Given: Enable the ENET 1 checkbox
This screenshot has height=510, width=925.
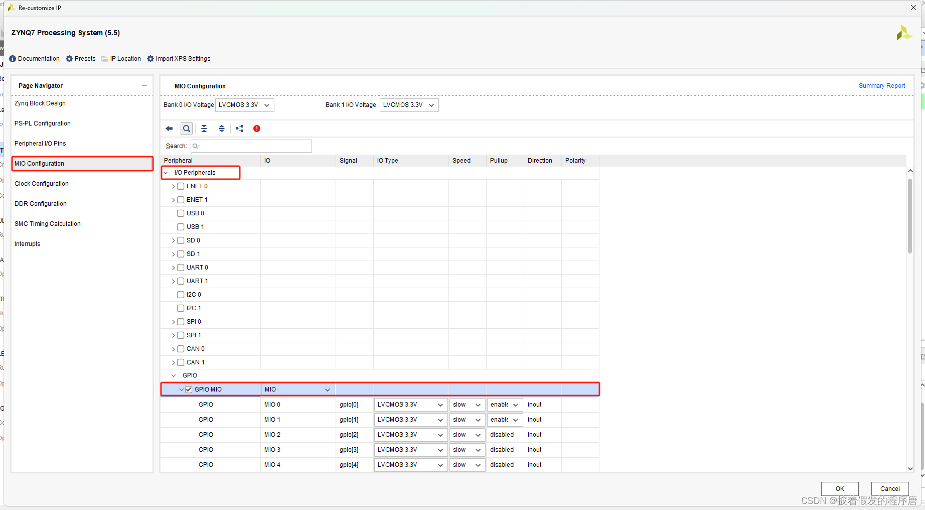Looking at the screenshot, I should 181,200.
